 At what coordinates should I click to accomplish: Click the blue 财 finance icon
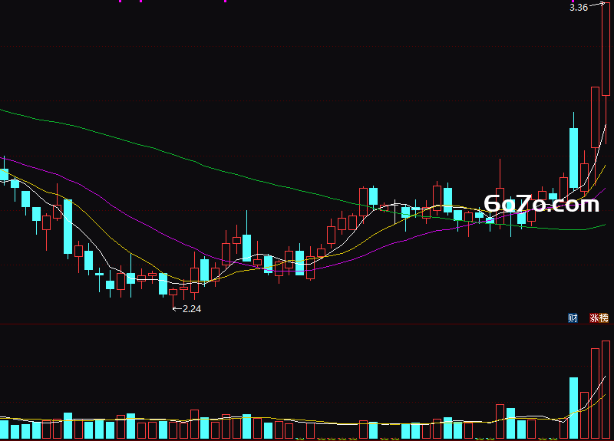573,318
